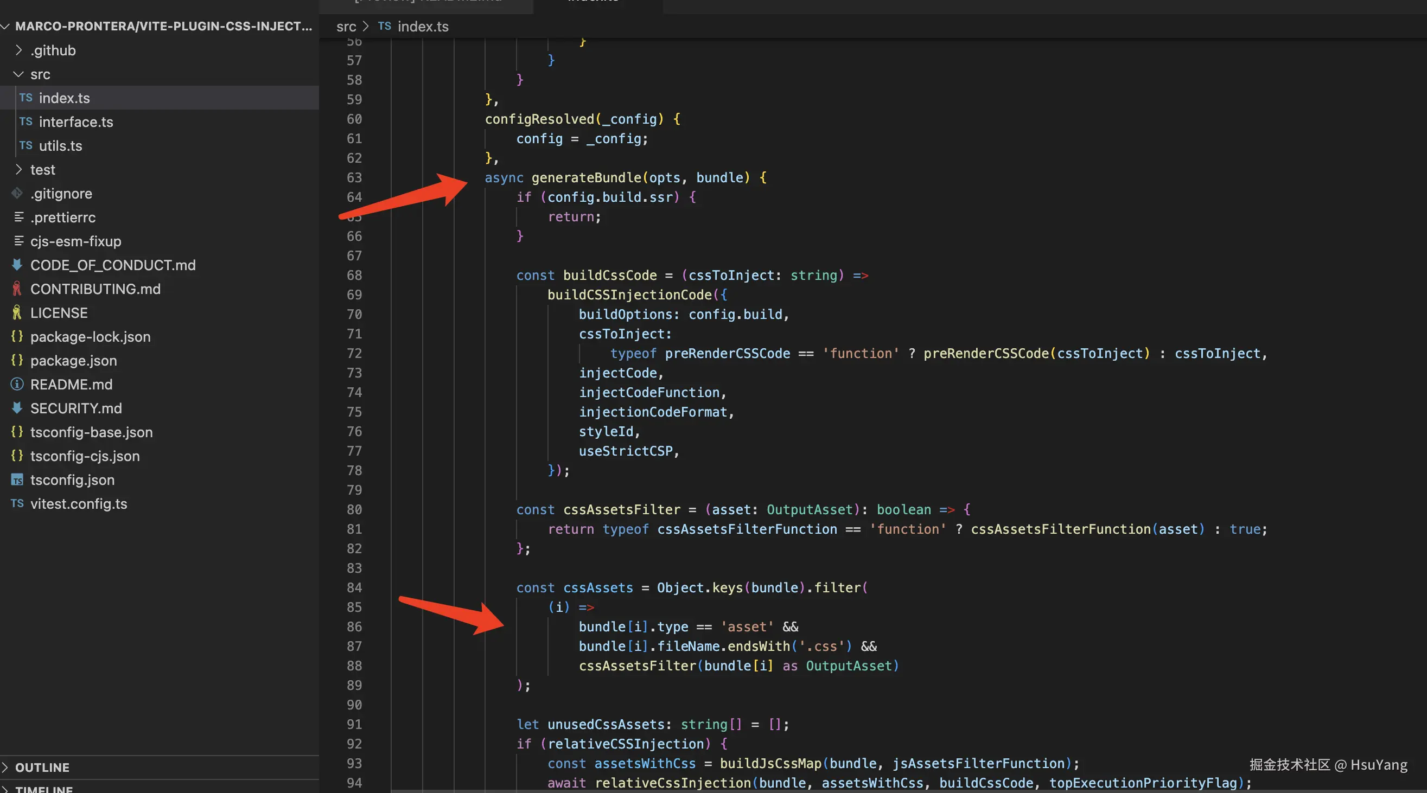The image size is (1427, 793).
Task: Click the lines icon beside .prettierrc
Action: click(x=19, y=217)
